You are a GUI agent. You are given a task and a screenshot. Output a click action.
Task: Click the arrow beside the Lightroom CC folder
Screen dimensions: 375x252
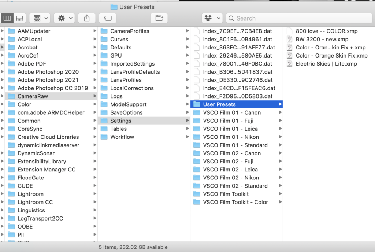pos(95,202)
